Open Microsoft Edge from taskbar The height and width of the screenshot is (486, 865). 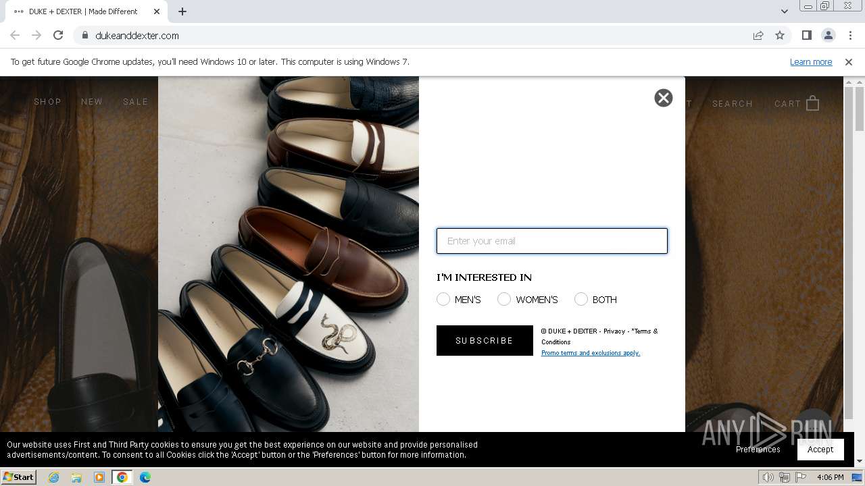tap(145, 477)
